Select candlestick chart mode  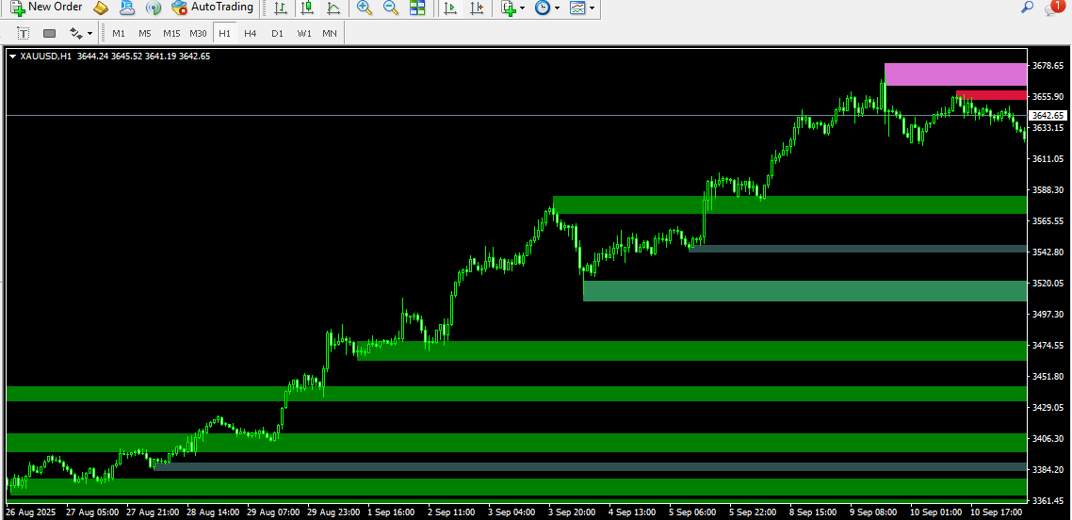click(307, 8)
